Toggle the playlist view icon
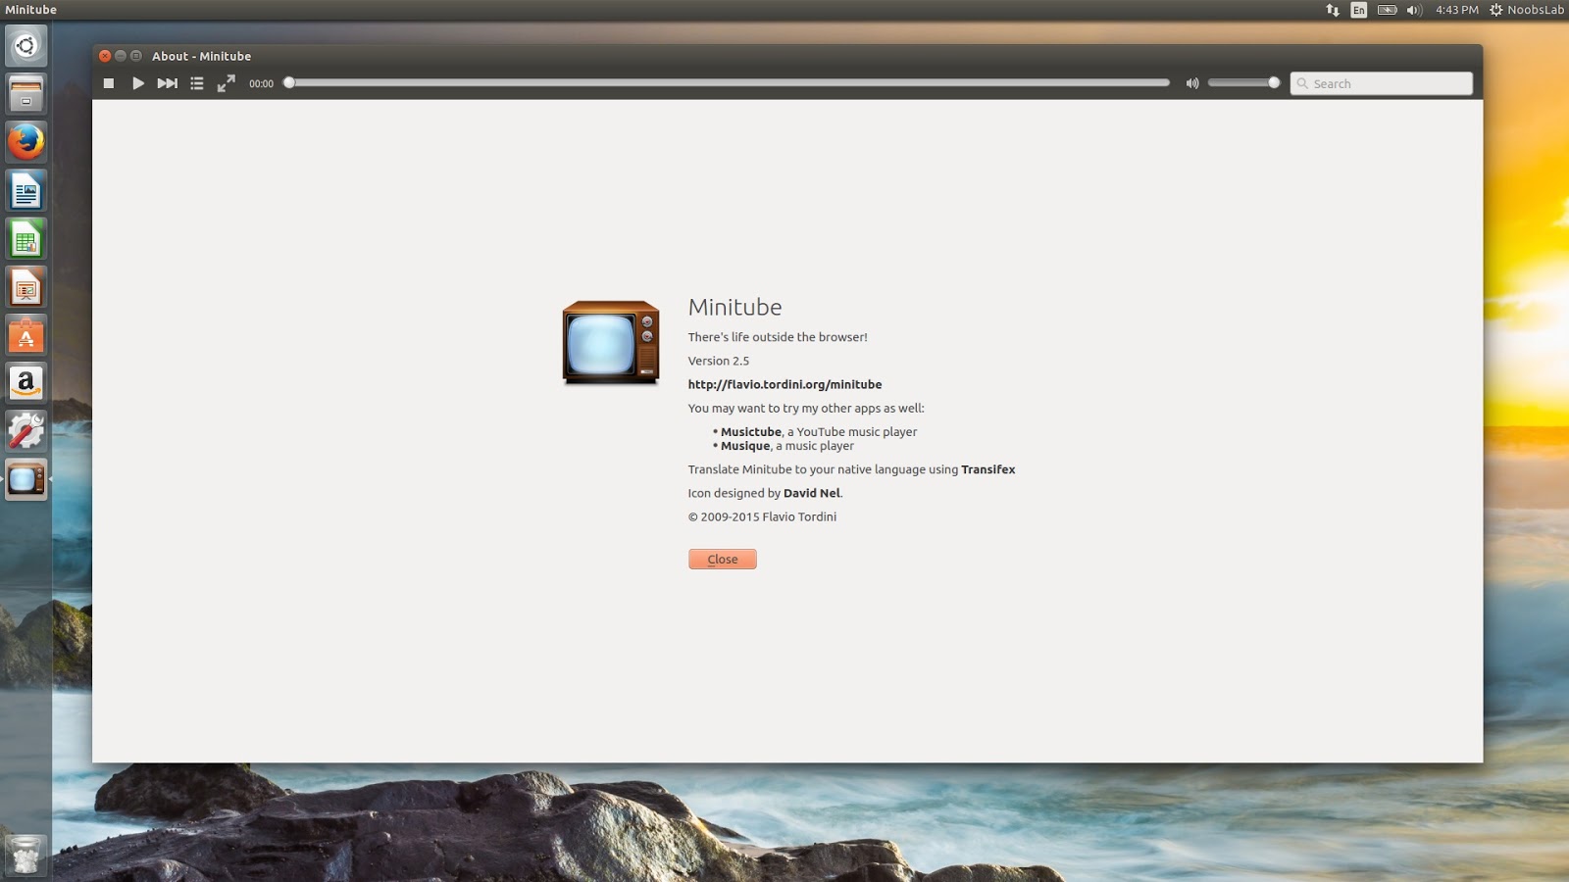This screenshot has width=1569, height=882. [x=197, y=83]
